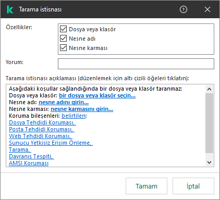Click the AMSI Koruması link
Screen dimensions: 220x200
(29, 163)
